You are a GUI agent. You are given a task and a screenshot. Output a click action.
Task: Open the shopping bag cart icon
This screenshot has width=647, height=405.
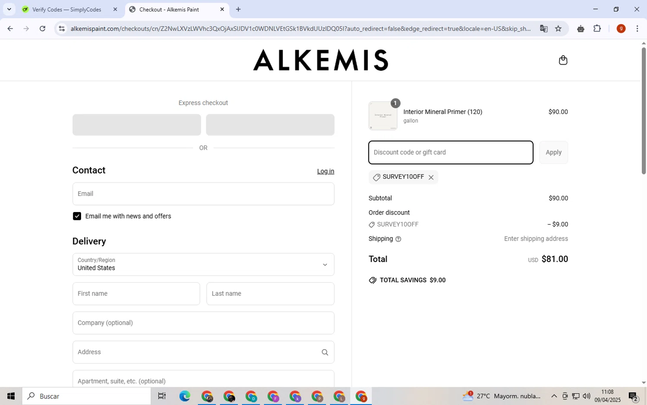[x=563, y=60]
